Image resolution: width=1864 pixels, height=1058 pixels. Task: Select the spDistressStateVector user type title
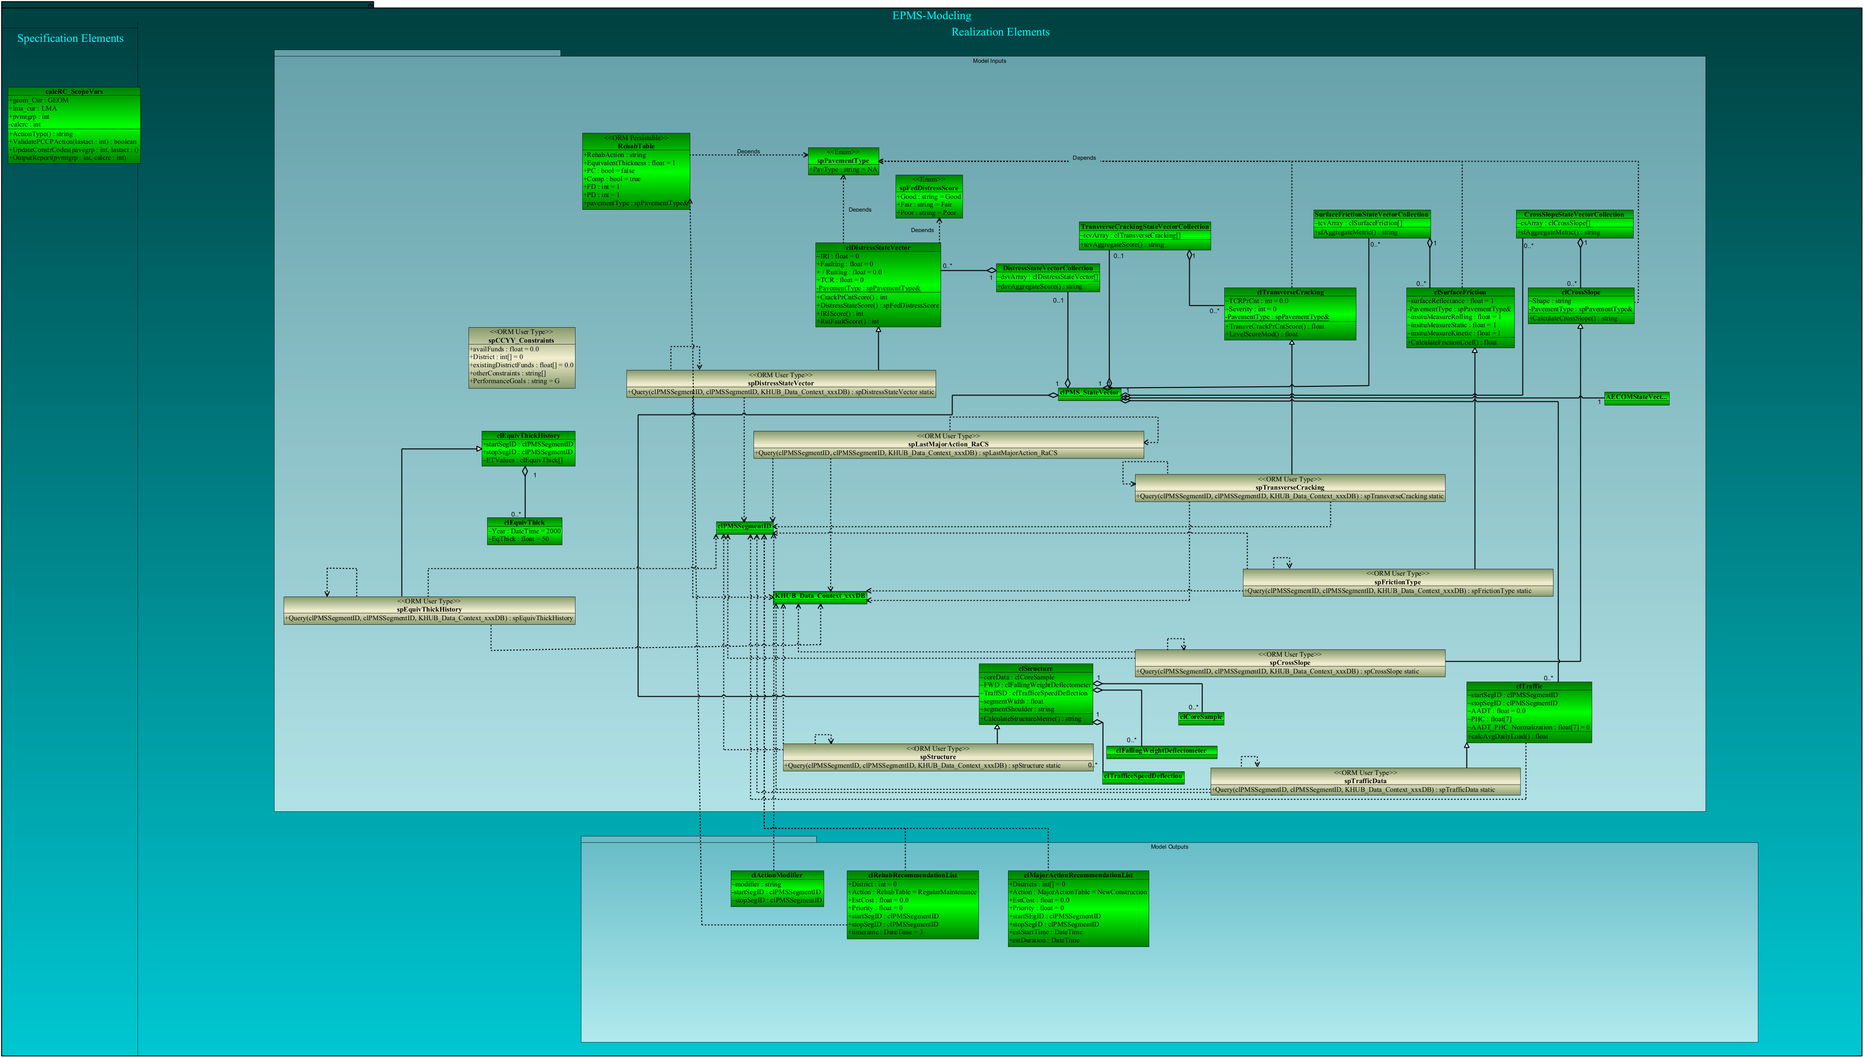click(x=781, y=383)
